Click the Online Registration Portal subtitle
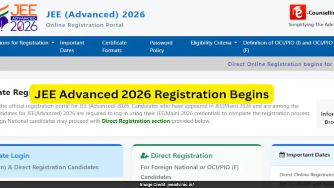The width and height of the screenshot is (334, 188). (x=84, y=25)
